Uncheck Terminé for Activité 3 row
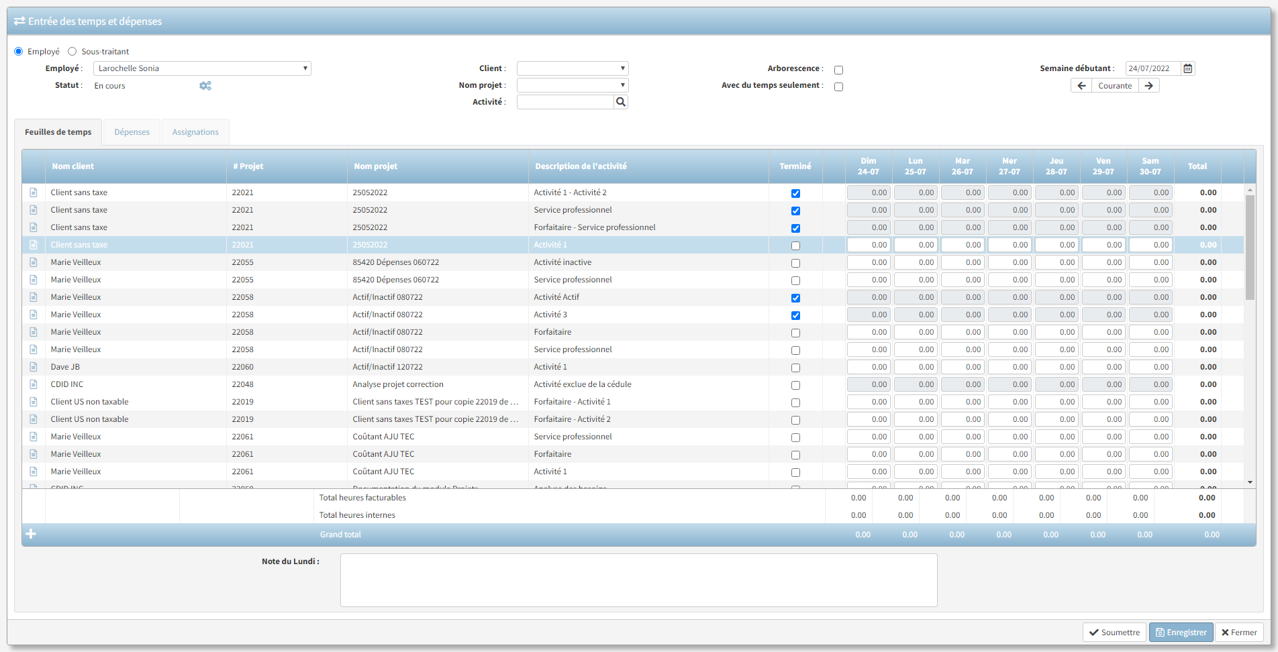Viewport: 1278px width, 652px height. 795,315
